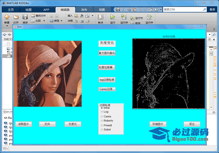The height and width of the screenshot is (153, 219).
Task: Switch to the 发布 tab
Action: click(x=84, y=9)
